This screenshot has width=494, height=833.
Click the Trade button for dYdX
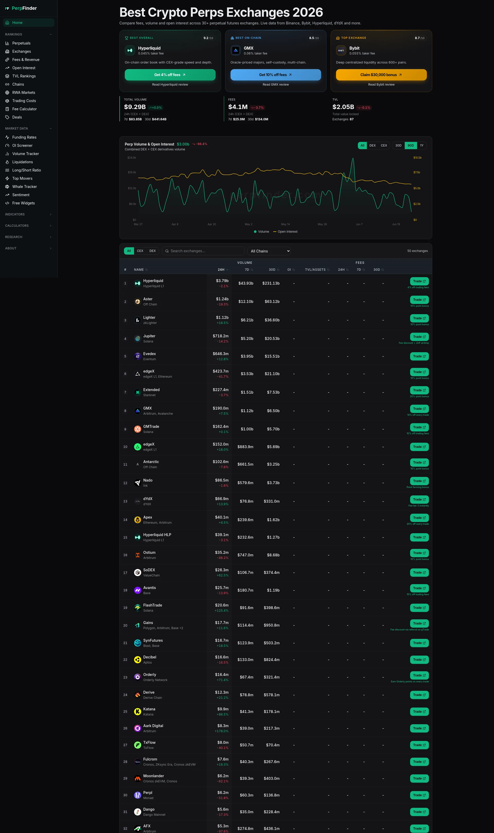pos(419,500)
